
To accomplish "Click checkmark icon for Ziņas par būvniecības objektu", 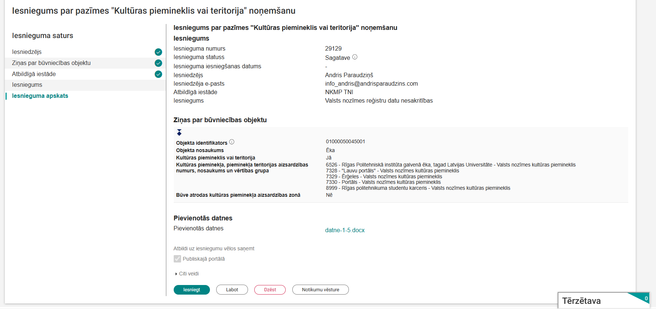I will (159, 63).
